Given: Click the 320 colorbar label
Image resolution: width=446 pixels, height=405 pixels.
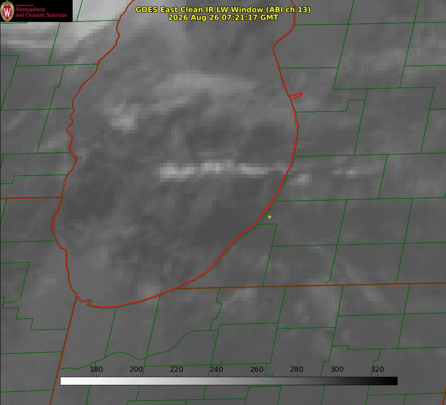Looking at the screenshot, I should 377,369.
